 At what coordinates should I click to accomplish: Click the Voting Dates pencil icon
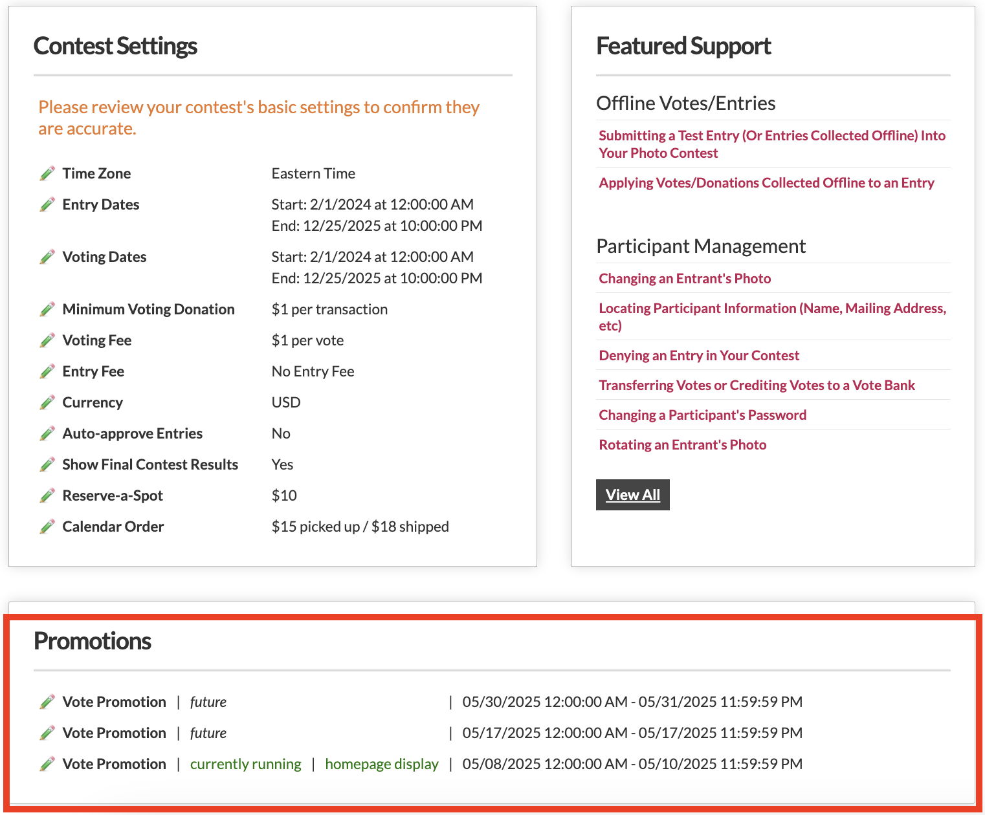47,257
